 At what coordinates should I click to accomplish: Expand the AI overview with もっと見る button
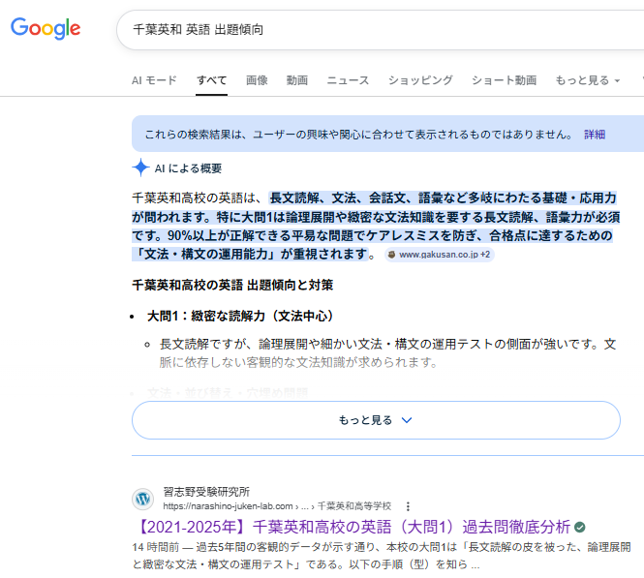coord(376,420)
